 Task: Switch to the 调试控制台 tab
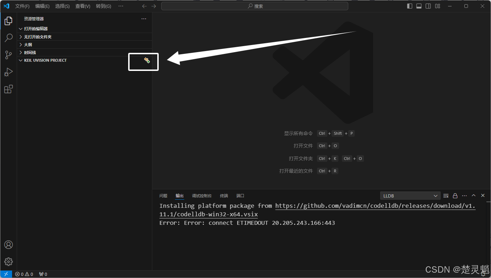tap(202, 196)
